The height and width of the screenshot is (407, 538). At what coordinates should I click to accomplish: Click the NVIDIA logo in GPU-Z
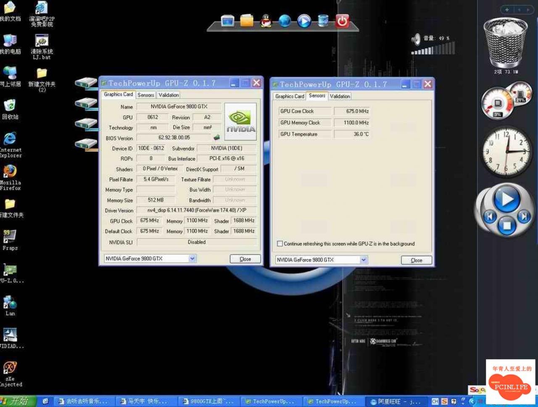pyautogui.click(x=240, y=121)
